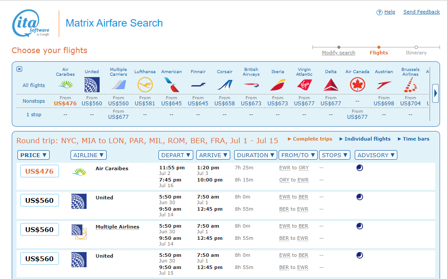Select the United globe logo in matrix

pyautogui.click(x=92, y=84)
